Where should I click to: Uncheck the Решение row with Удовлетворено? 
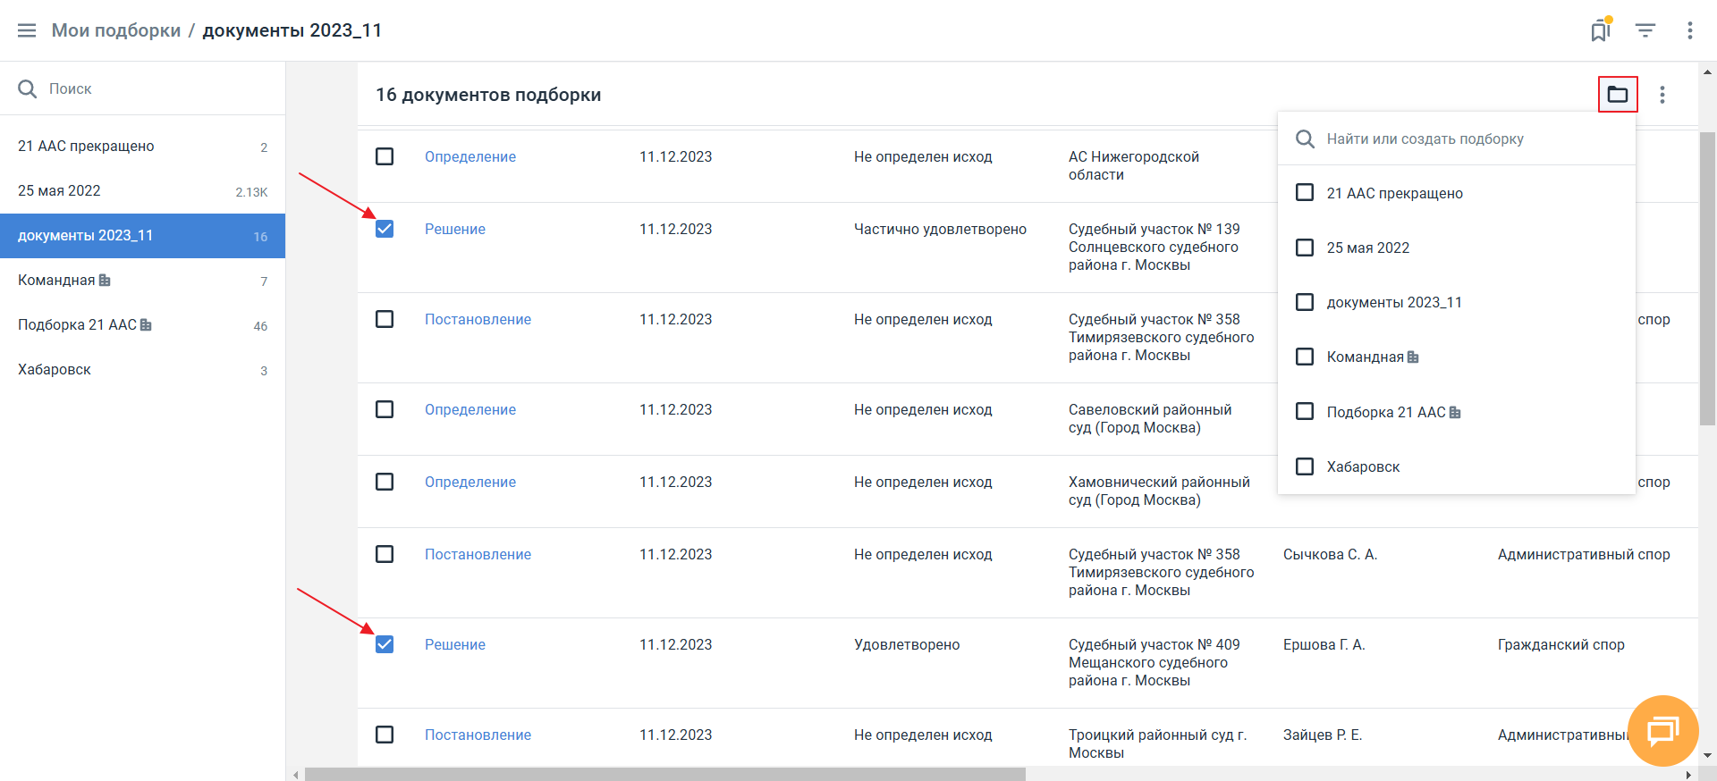click(x=385, y=644)
